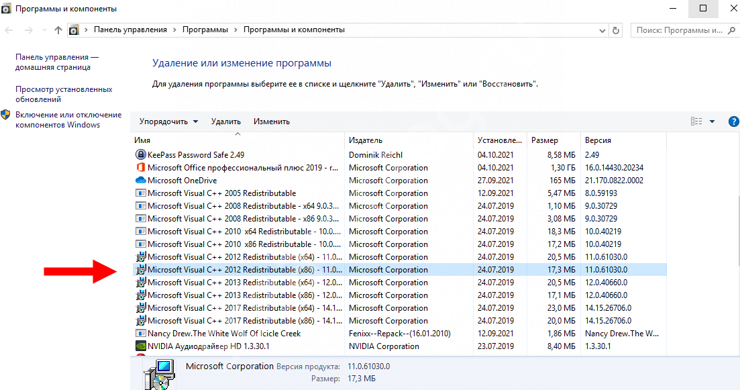This screenshot has height=390, width=740.
Task: Select NVIDIA Аудиодрайвер HD 1.3.30.1 entry name
Action: pyautogui.click(x=209, y=346)
